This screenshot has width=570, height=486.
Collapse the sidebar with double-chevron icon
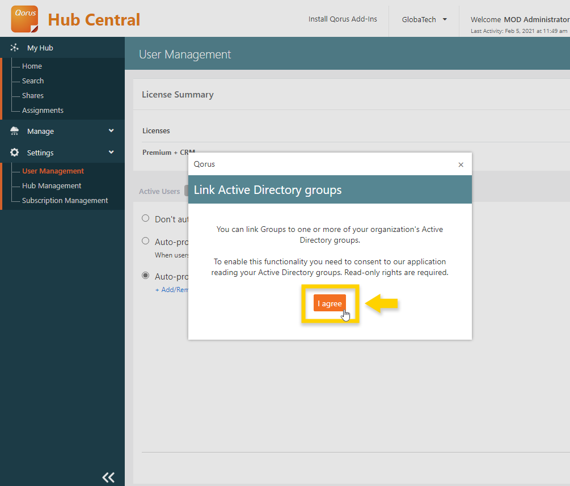pos(108,477)
